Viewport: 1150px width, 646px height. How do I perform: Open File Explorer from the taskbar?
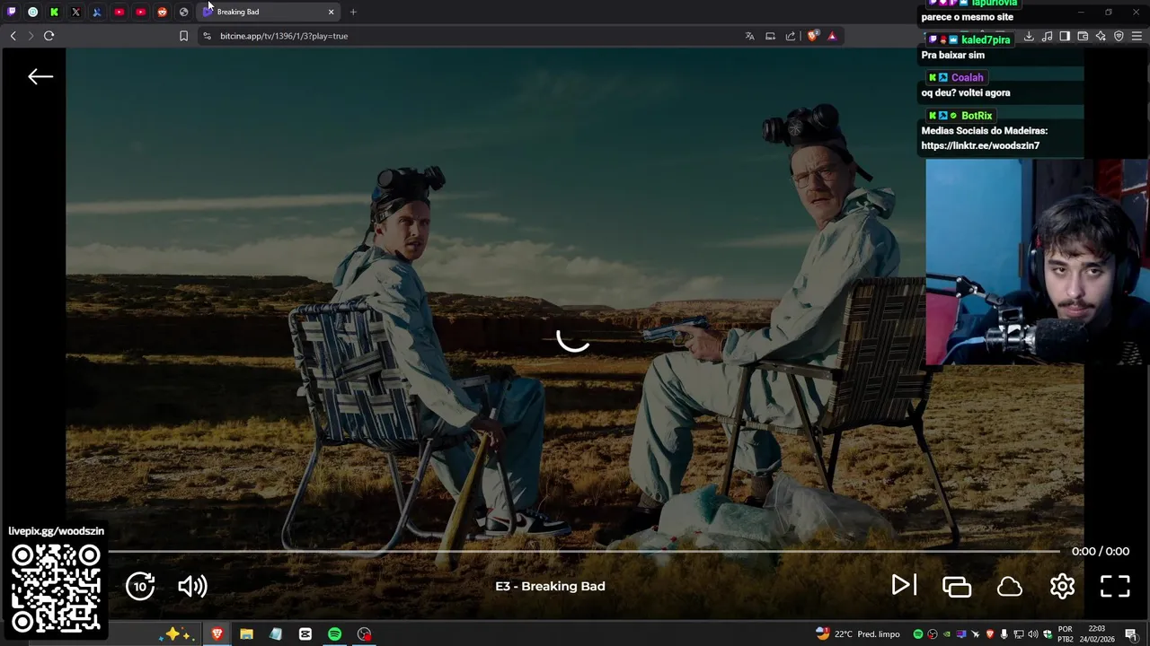coord(246,634)
